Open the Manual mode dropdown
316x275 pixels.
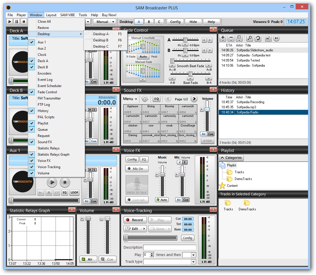click(113, 22)
